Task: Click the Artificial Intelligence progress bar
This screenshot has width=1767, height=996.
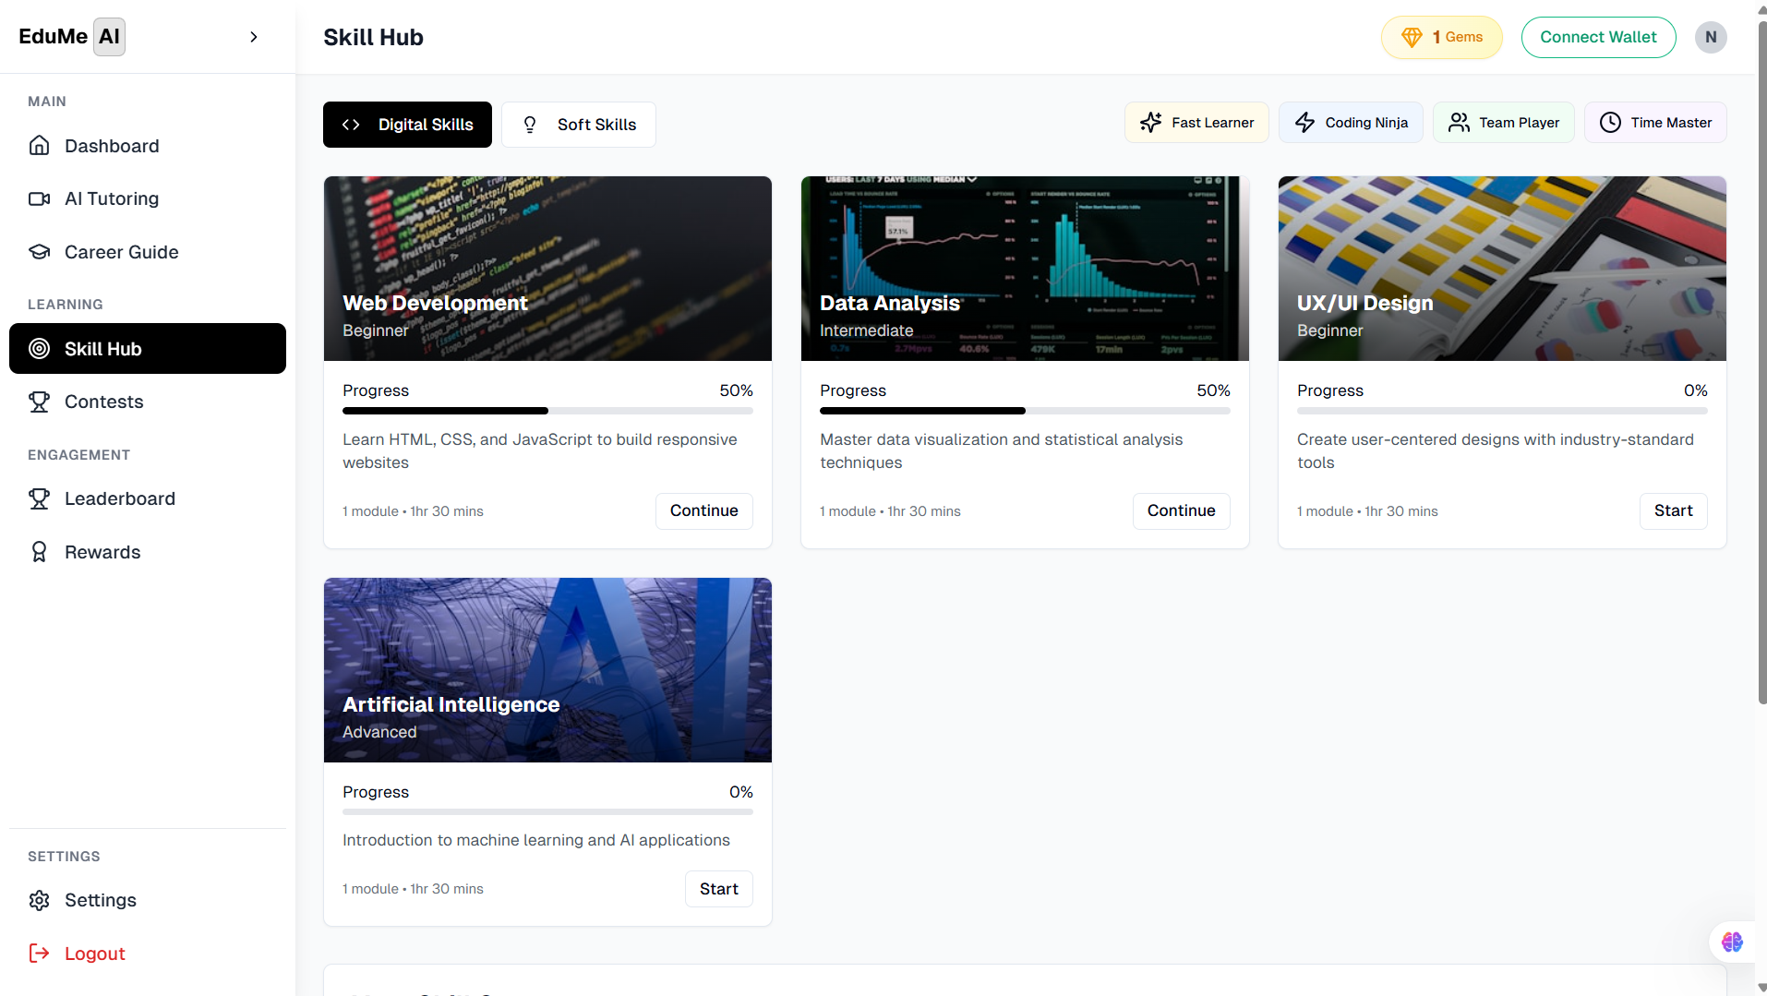Action: pyautogui.click(x=547, y=812)
